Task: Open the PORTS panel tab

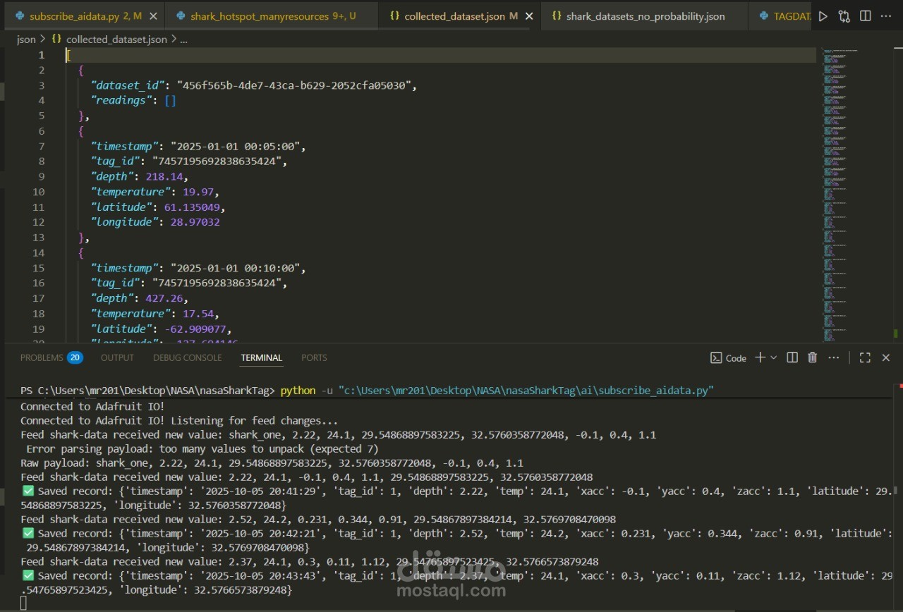Action: [x=314, y=357]
